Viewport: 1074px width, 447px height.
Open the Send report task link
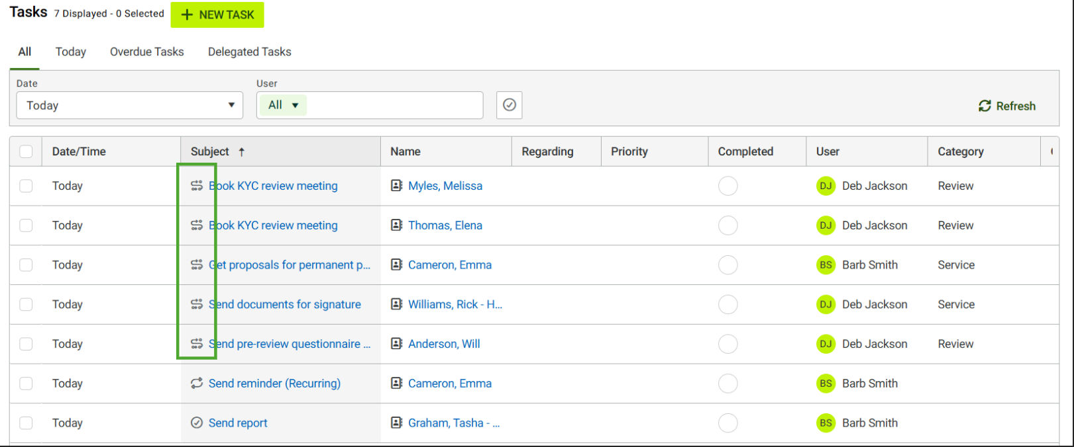[238, 423]
